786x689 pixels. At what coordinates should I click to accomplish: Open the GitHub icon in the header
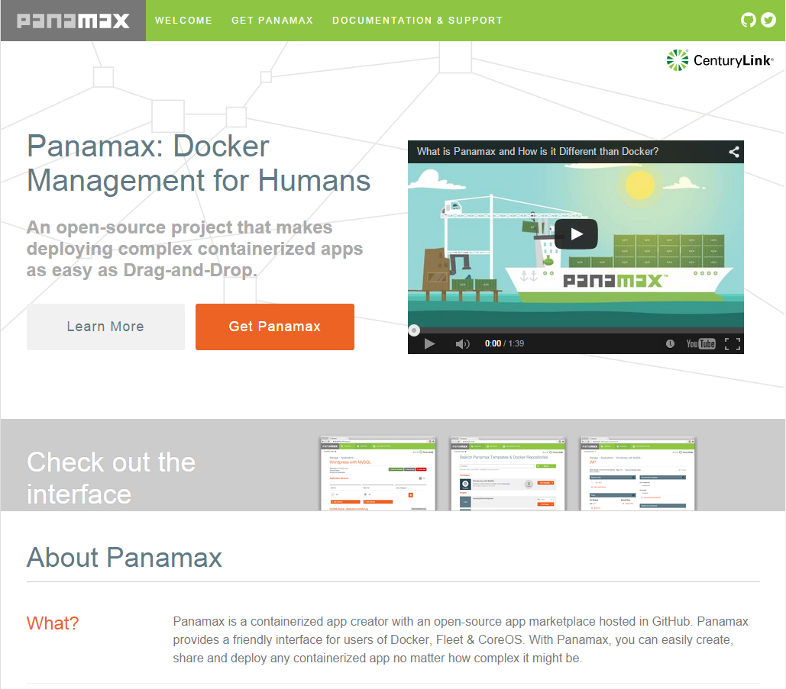748,20
